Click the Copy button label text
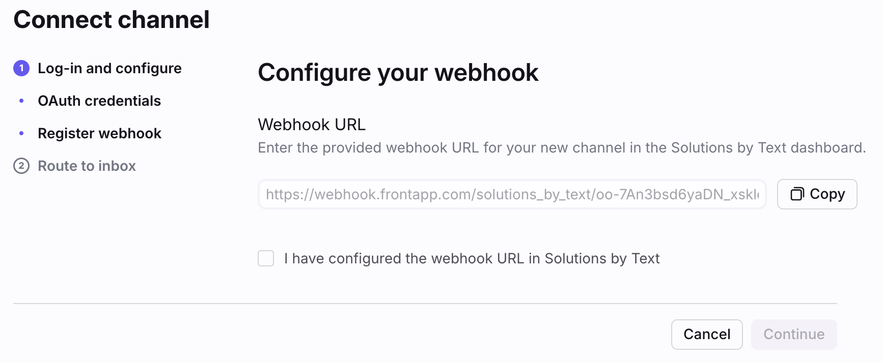Image resolution: width=882 pixels, height=362 pixels. tap(827, 194)
